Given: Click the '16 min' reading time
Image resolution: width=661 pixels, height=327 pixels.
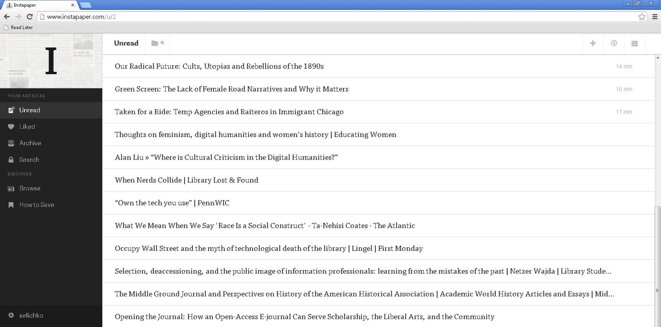Looking at the screenshot, I should [624, 89].
